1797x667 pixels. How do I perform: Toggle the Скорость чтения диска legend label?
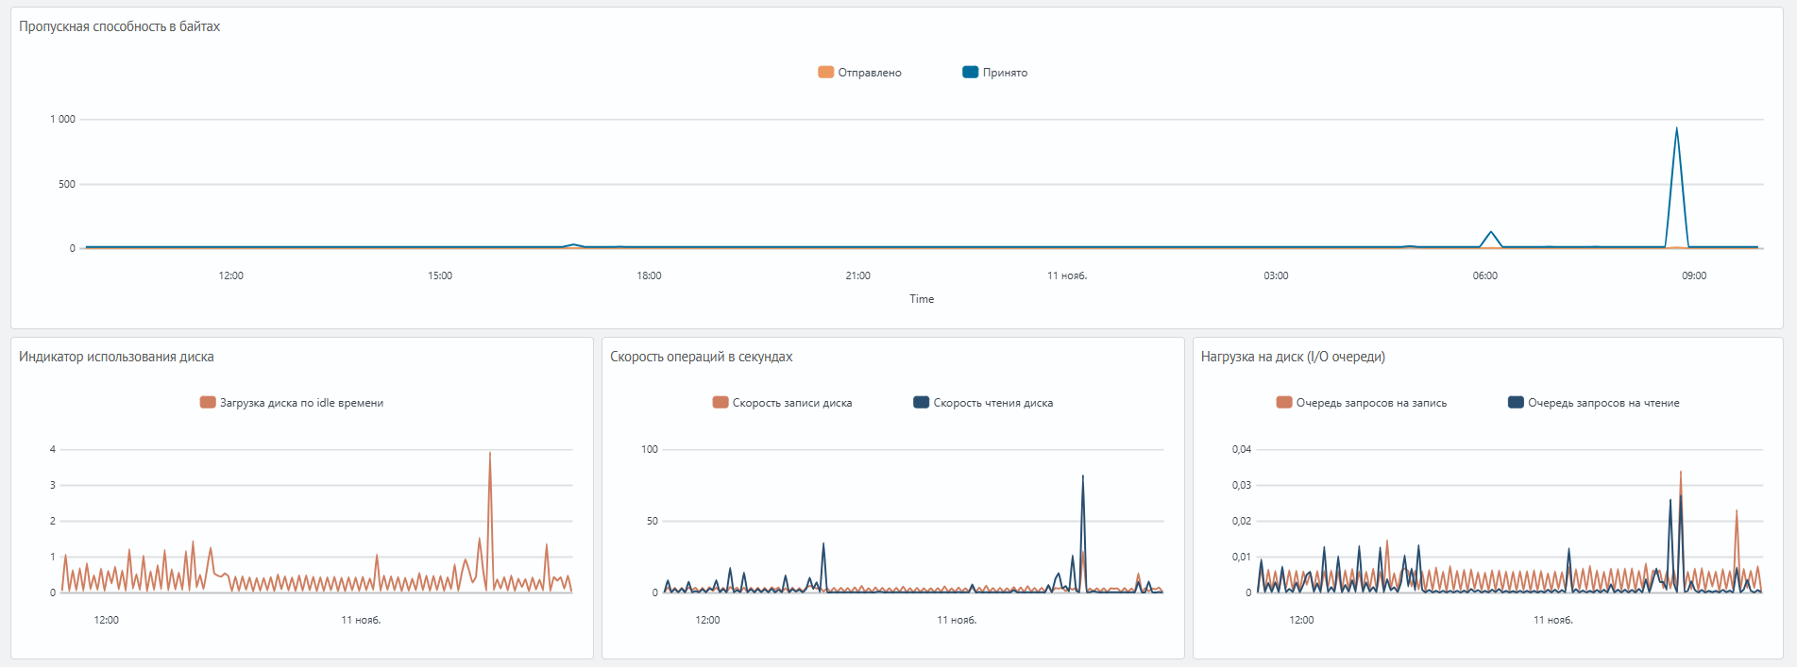point(992,403)
